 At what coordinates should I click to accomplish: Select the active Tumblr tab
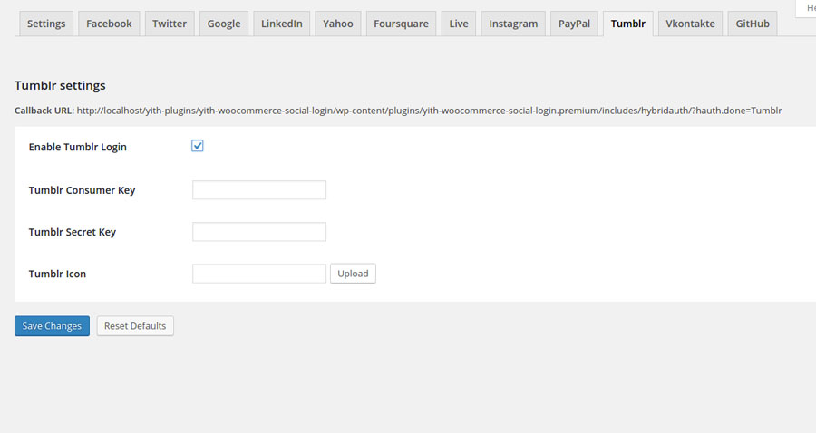click(x=628, y=24)
